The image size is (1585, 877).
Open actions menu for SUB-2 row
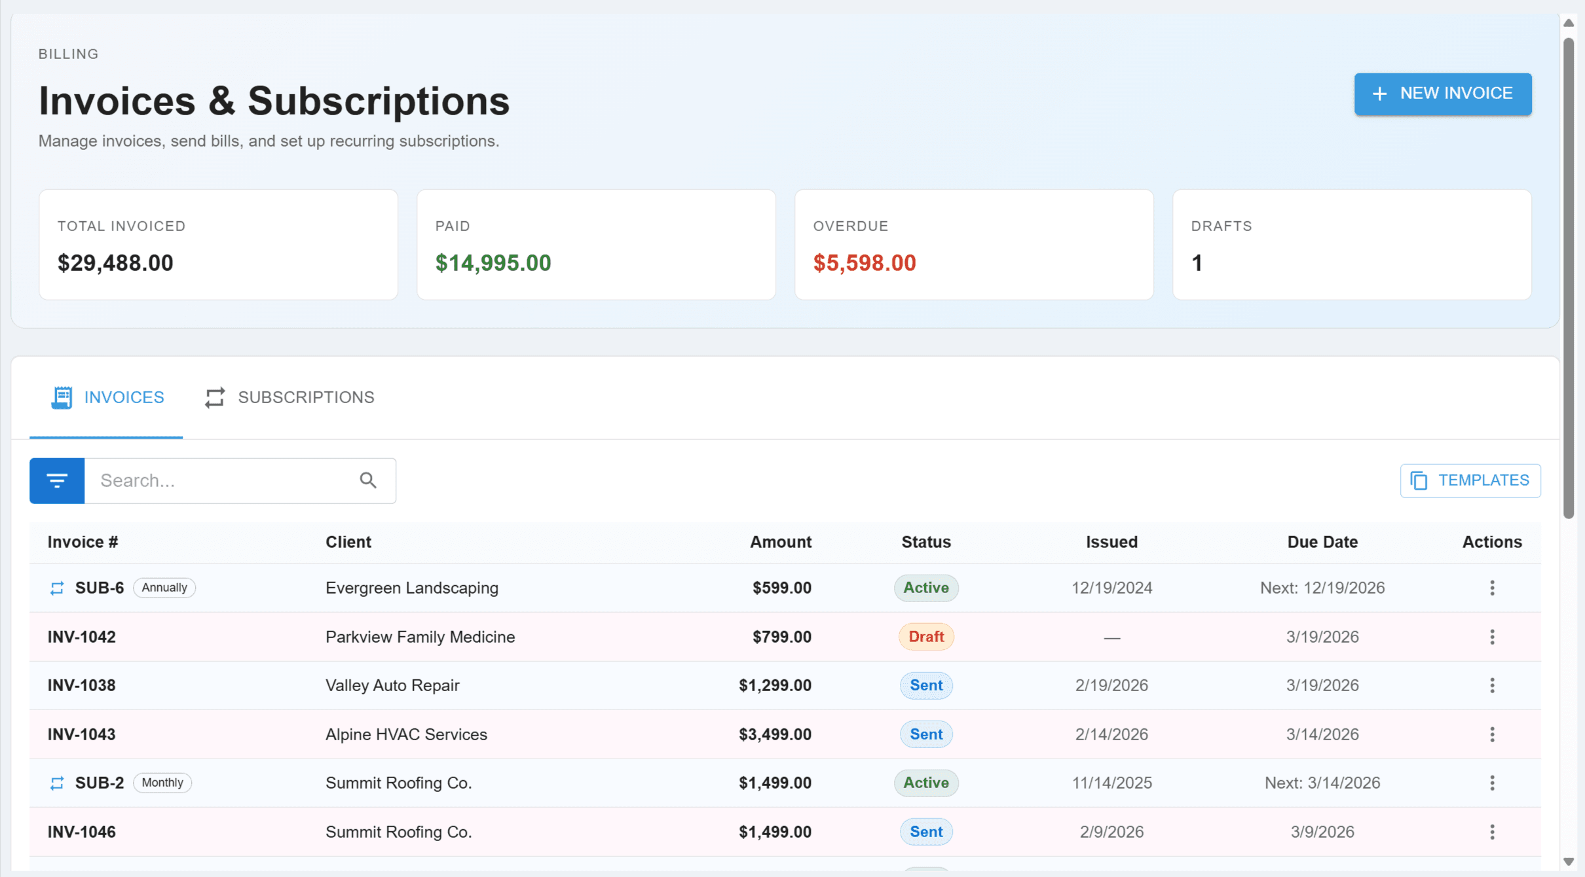(1492, 783)
